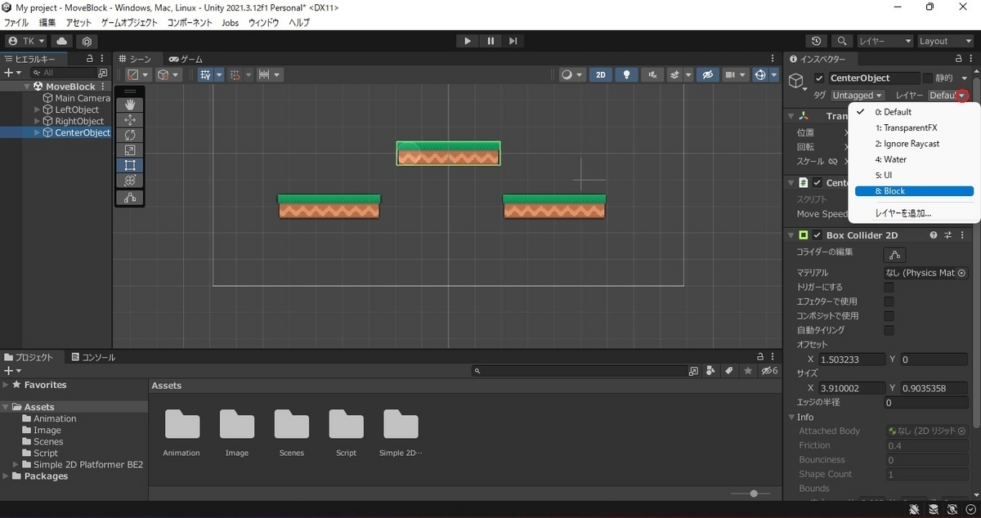Click レイヤーを追加... option

tap(914, 213)
